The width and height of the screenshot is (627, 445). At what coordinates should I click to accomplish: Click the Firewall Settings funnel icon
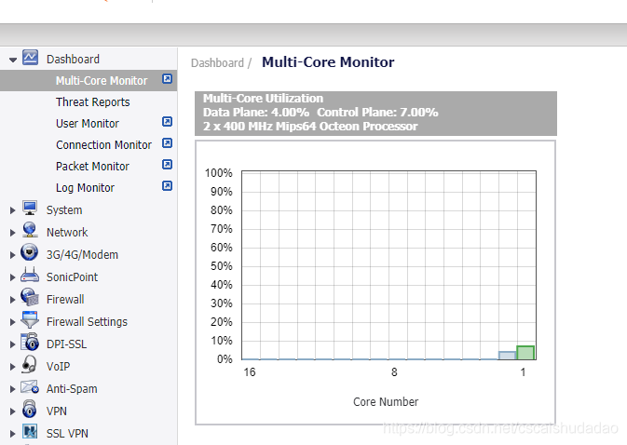coord(30,320)
